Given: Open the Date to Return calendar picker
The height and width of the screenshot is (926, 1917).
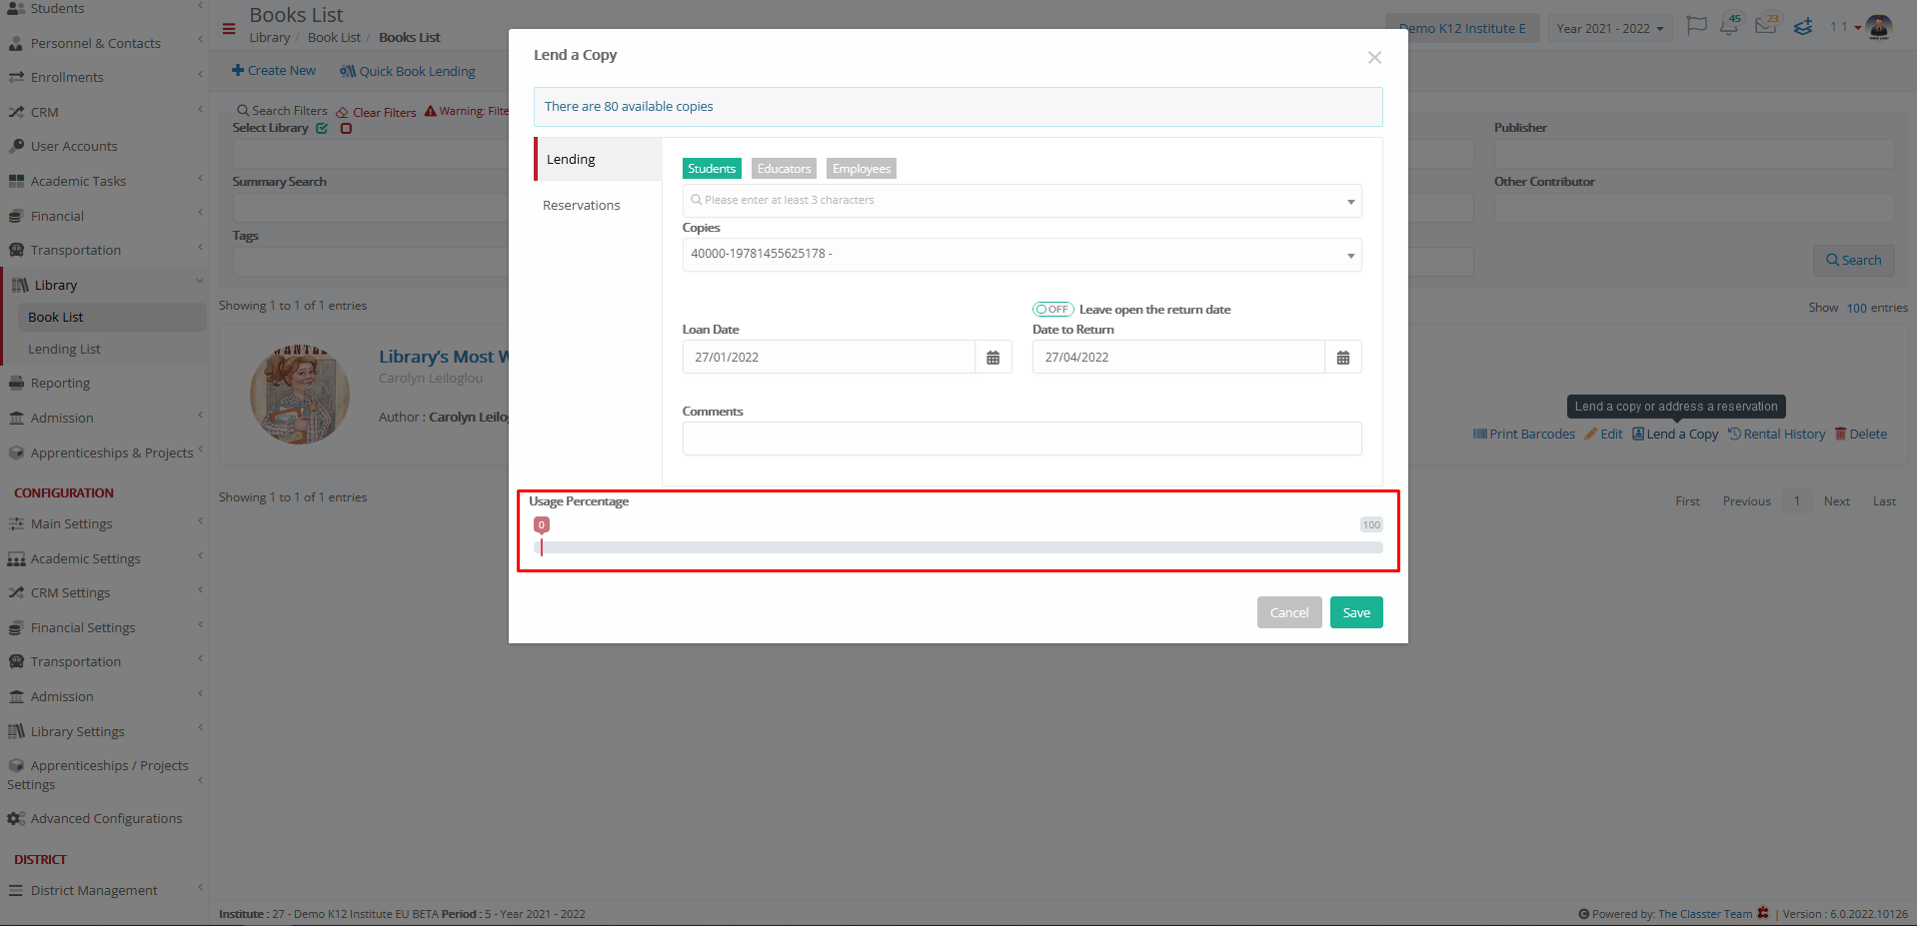Looking at the screenshot, I should click(x=1342, y=358).
